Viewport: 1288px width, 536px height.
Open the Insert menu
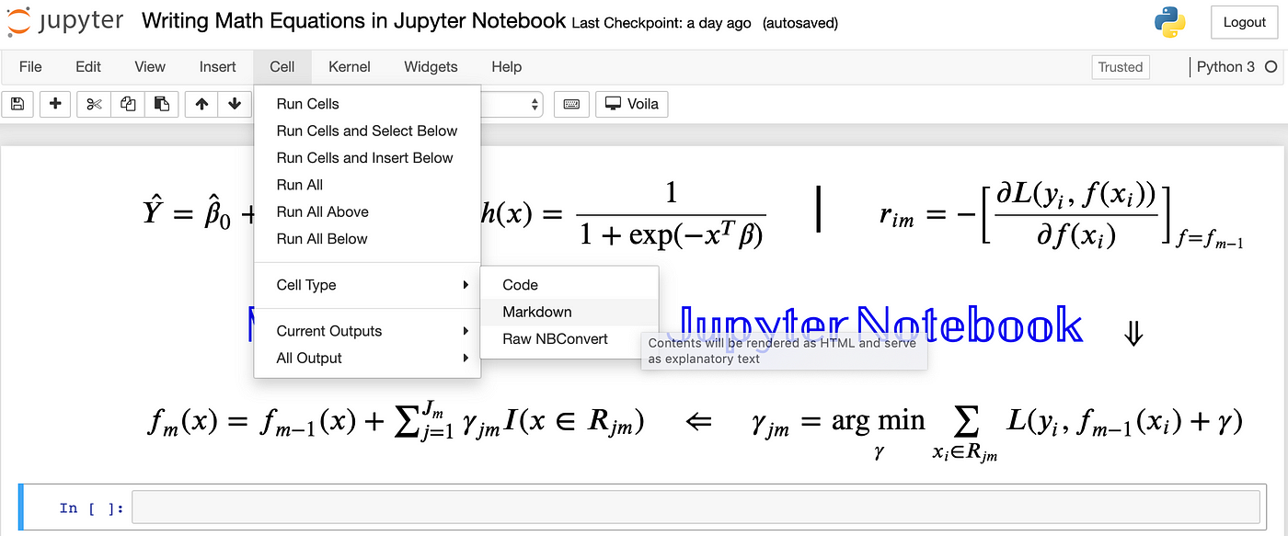pyautogui.click(x=218, y=66)
